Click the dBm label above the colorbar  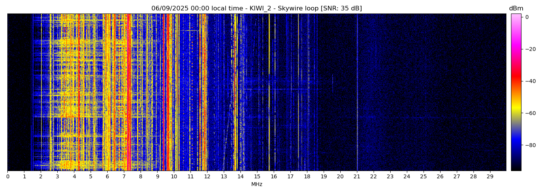pyautogui.click(x=516, y=8)
